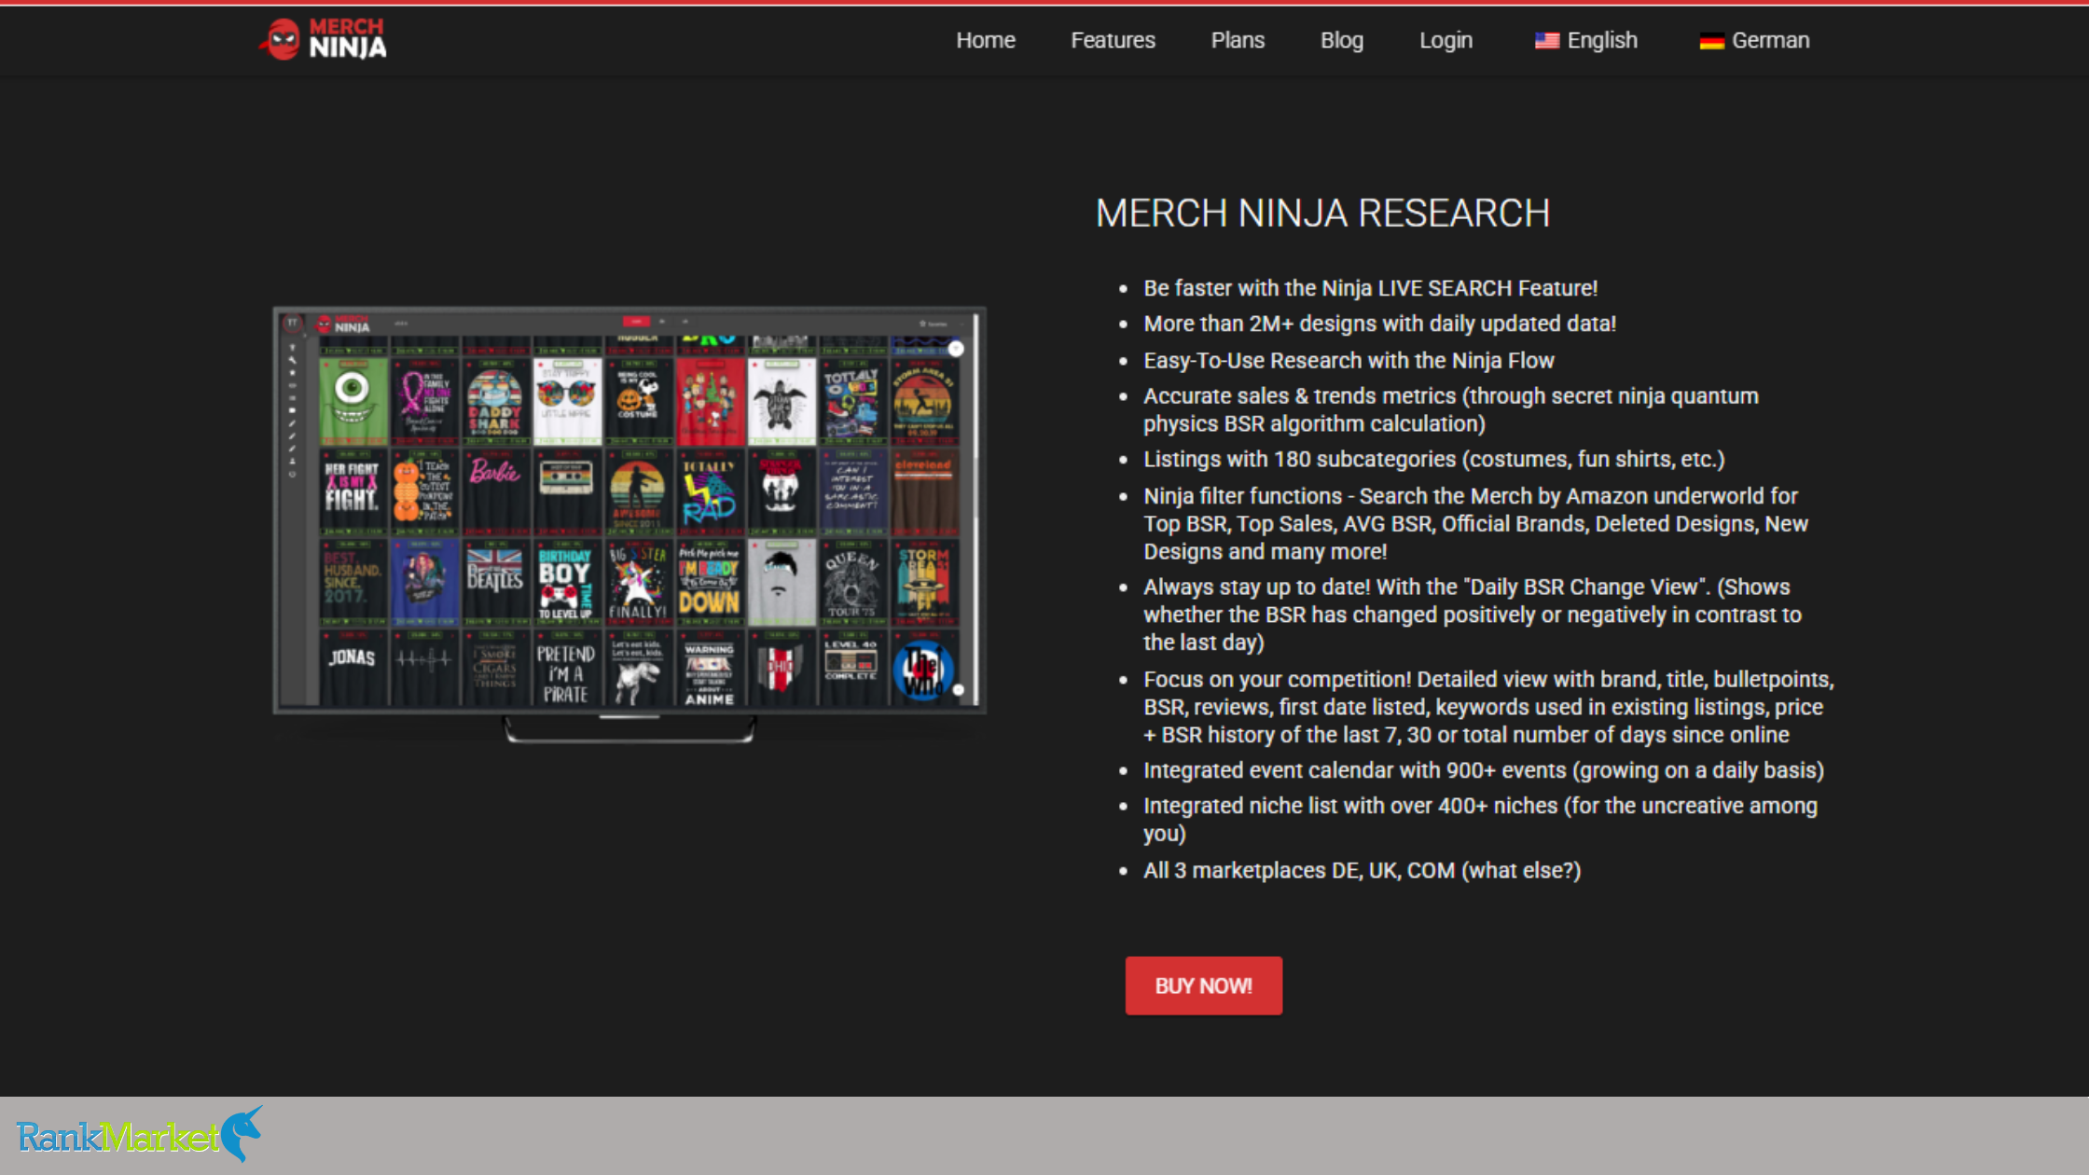Open the Login page
This screenshot has width=2089, height=1175.
1446,40
